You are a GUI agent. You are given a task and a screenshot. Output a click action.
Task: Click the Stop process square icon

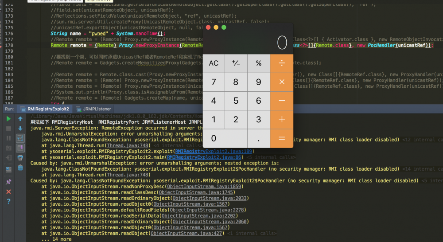pyautogui.click(x=8, y=129)
